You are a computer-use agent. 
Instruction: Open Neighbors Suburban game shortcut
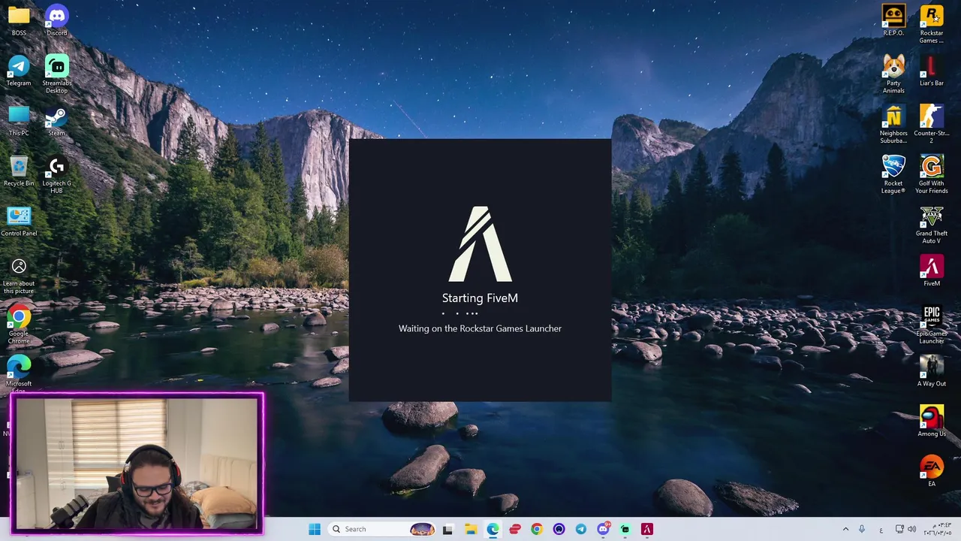coord(893,124)
